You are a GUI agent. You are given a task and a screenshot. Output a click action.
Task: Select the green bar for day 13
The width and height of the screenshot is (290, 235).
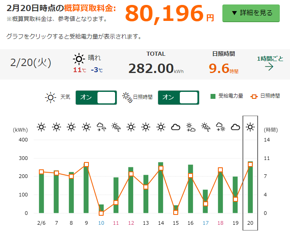pos(146,194)
